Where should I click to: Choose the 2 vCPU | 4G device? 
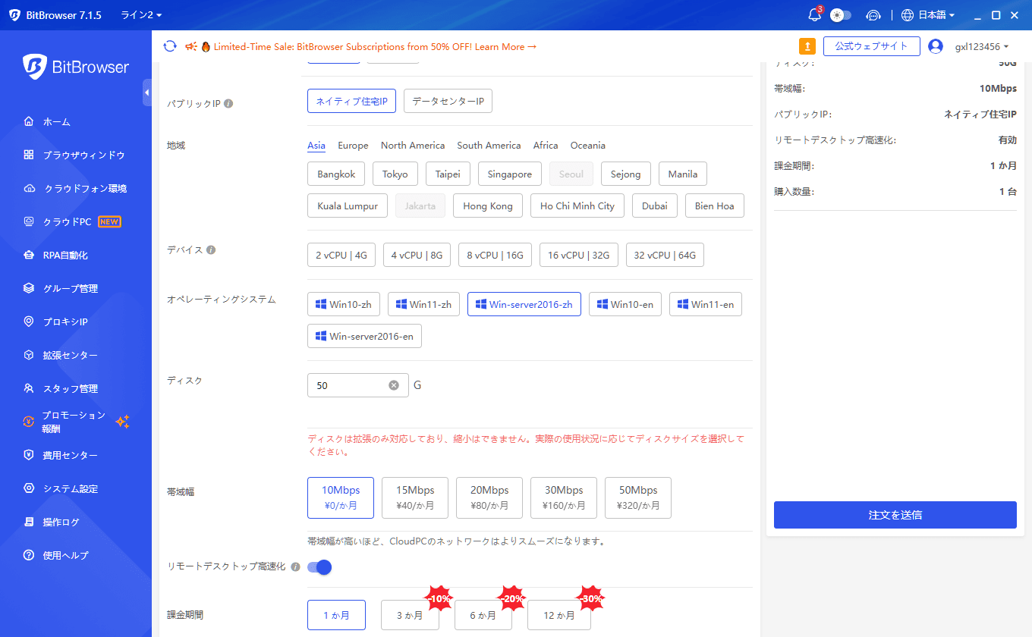click(341, 255)
